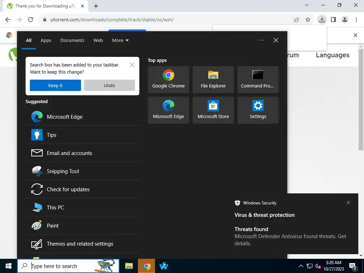This screenshot has height=273, width=364.
Task: Select Check for updates suggestion
Action: click(x=82, y=189)
